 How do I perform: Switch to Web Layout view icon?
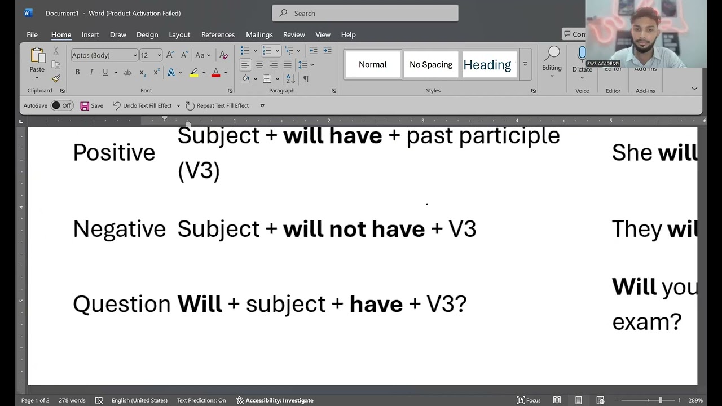point(600,400)
